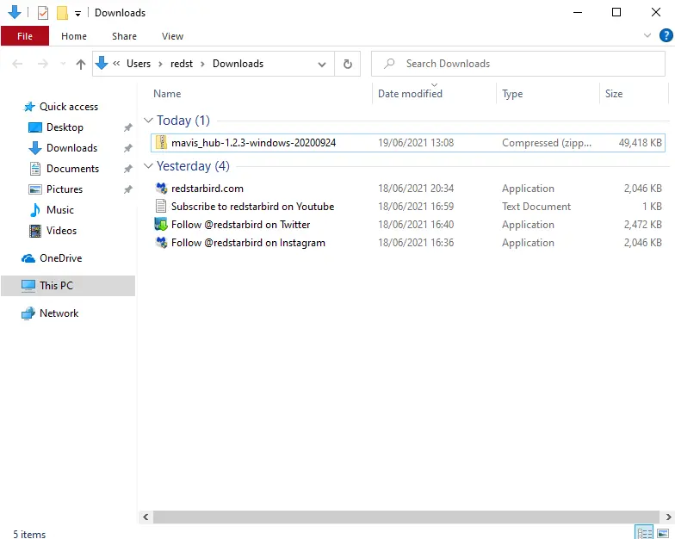
Task: Select 'Follow @redstarbird on Instagram' file name
Action: pos(248,243)
